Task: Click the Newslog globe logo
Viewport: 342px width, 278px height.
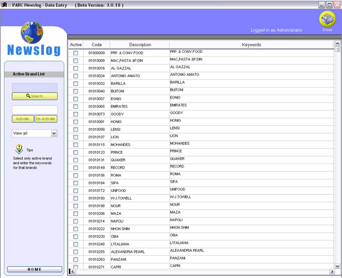Action: click(x=32, y=32)
